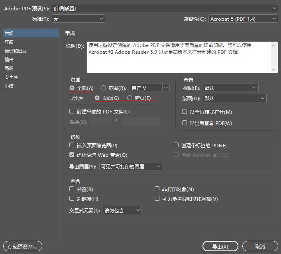Expand the 范围 dropdown arrow
This screenshot has width=281, height=254.
tap(166, 88)
